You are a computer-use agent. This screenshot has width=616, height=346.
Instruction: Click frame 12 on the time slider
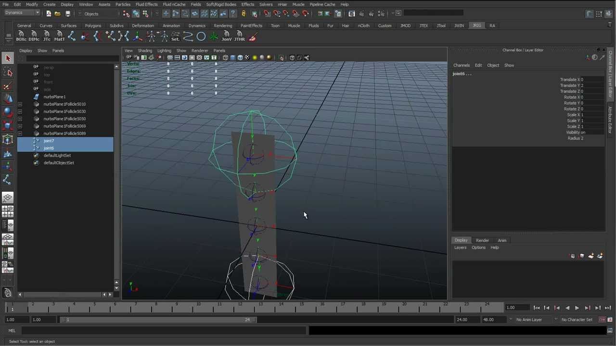click(x=239, y=307)
